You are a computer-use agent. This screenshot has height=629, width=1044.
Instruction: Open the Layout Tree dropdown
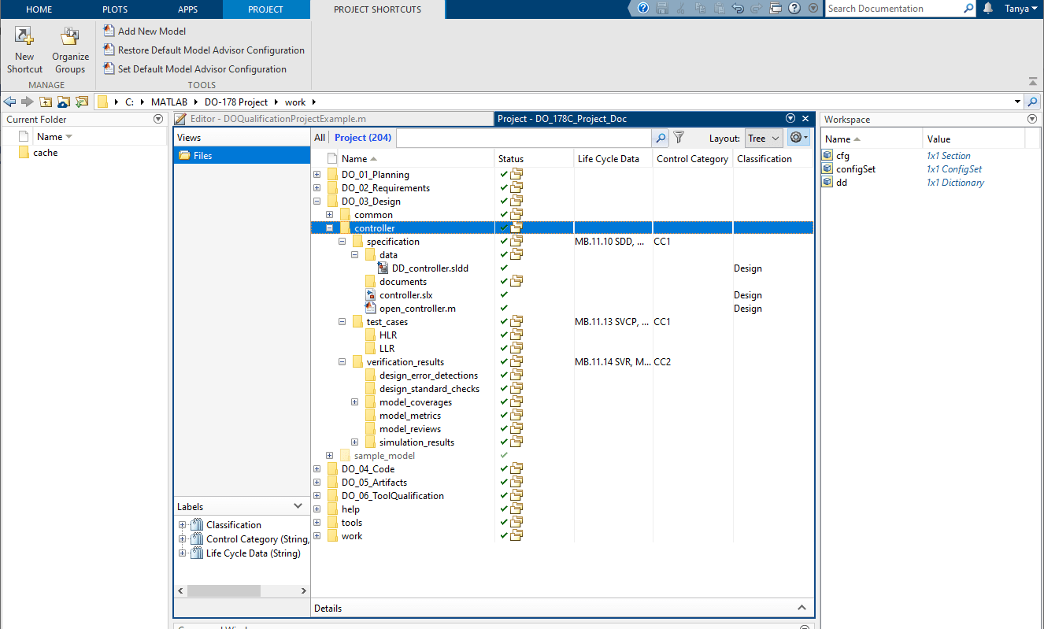(x=763, y=138)
